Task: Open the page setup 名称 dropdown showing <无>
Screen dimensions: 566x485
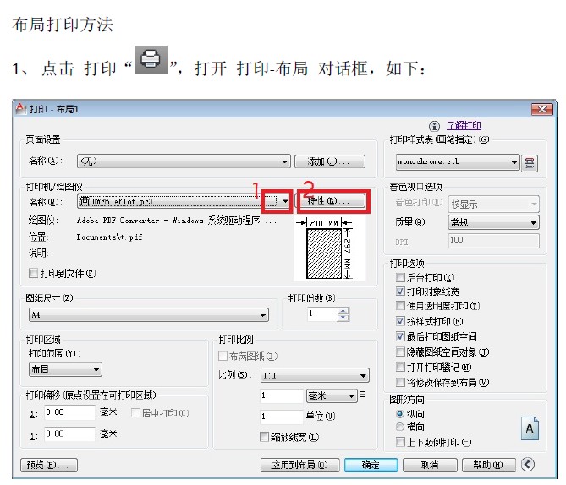Action: (x=184, y=161)
